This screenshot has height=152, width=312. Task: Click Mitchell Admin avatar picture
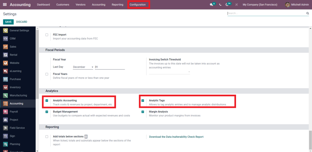(287, 5)
